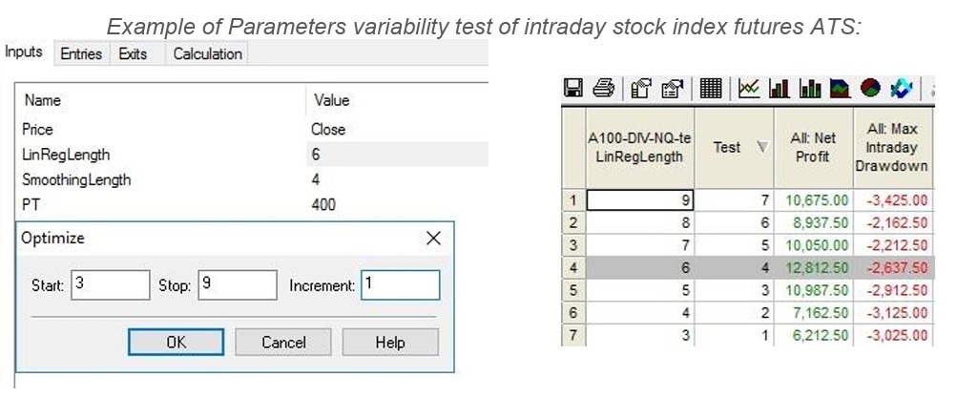Click the floppy disk save icon
This screenshot has height=397, width=956.
coord(573,89)
